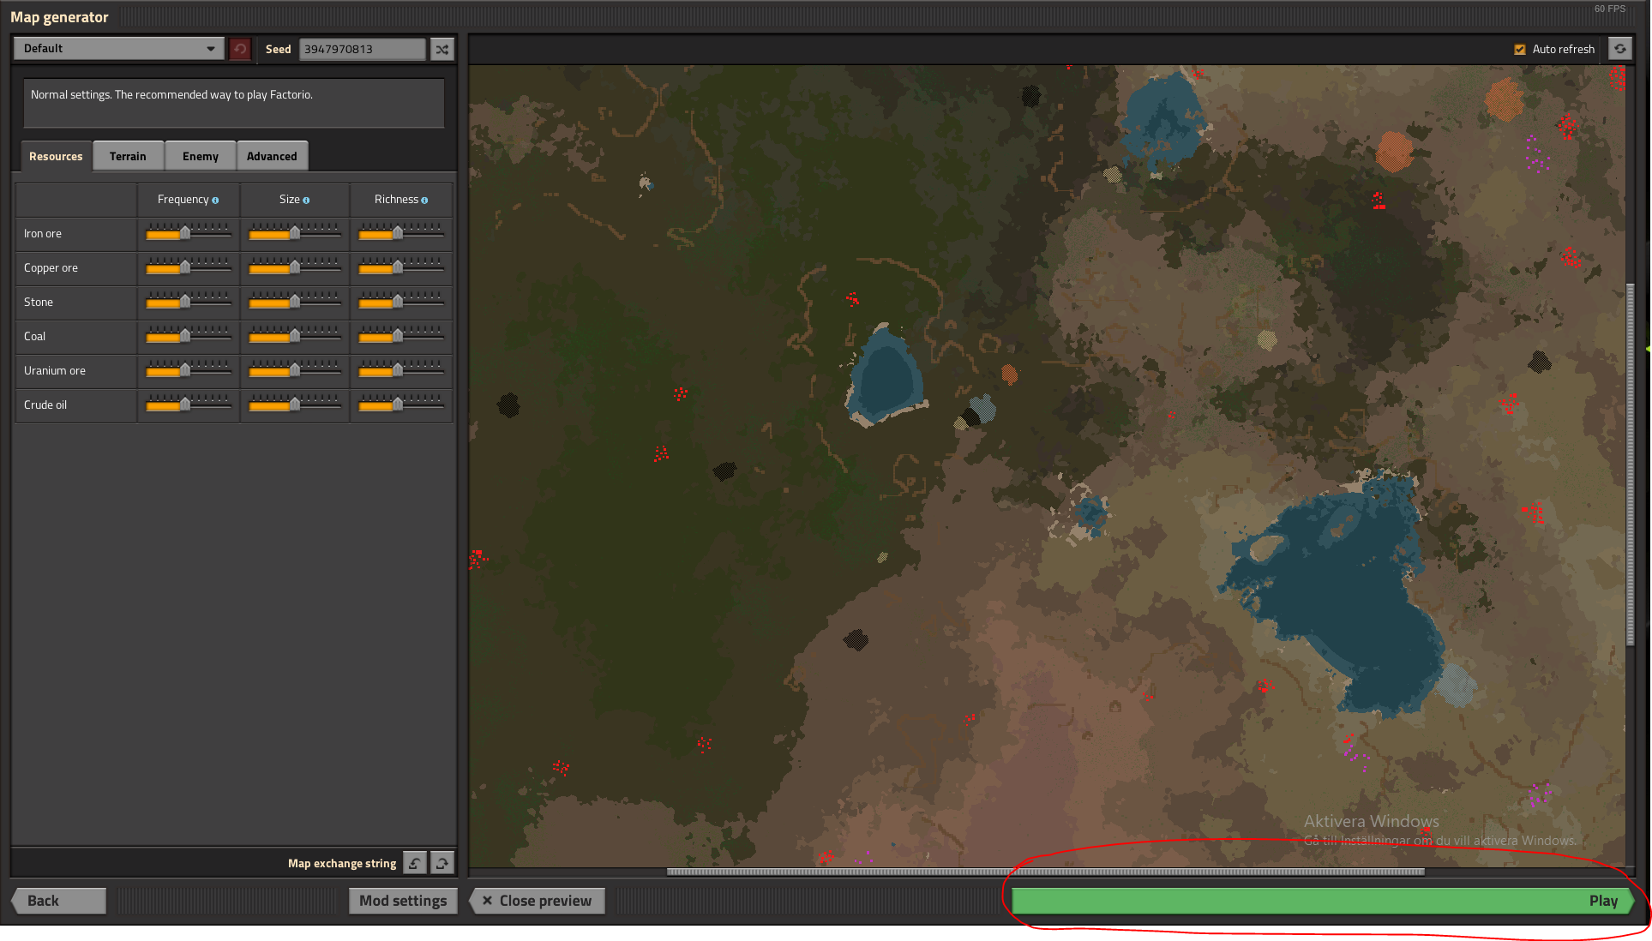Click the vertical map preview scrollbar
Viewport: 1652px width, 941px height.
point(1630,466)
